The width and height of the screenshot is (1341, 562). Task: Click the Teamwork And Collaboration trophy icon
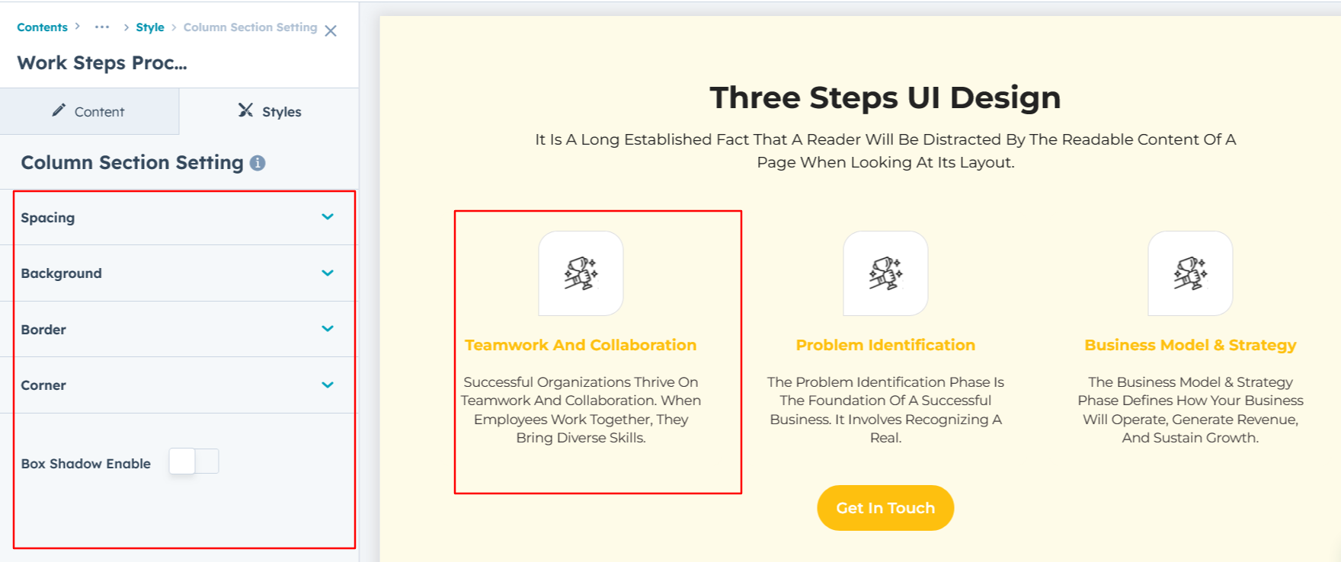tap(581, 273)
